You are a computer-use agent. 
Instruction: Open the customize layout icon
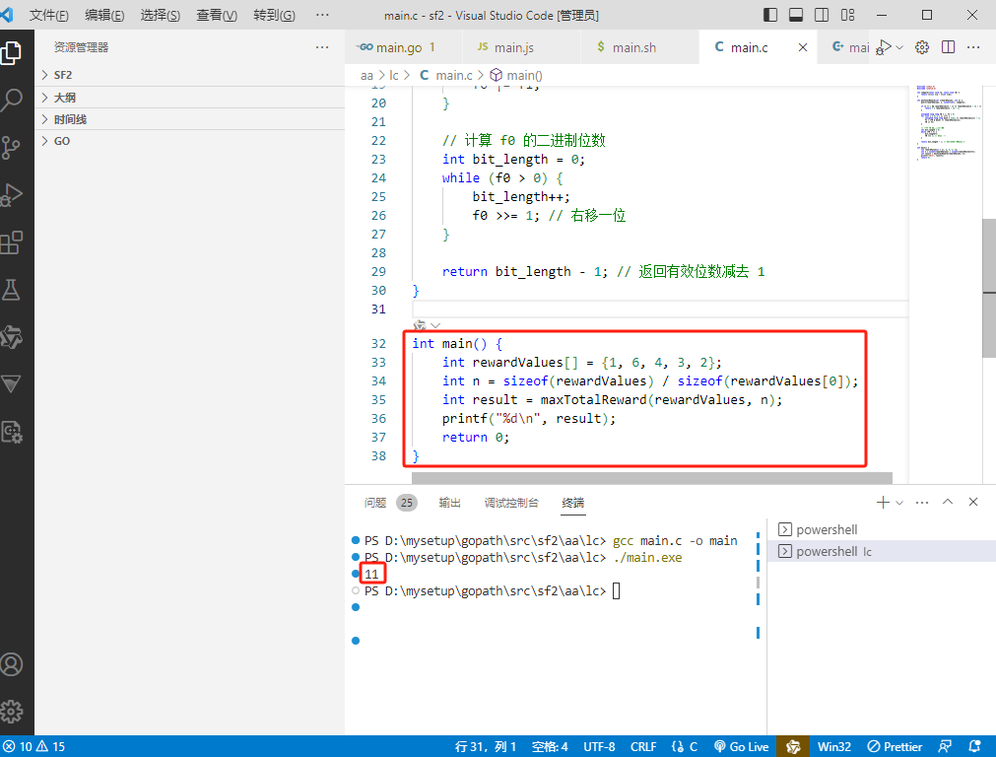(x=847, y=15)
